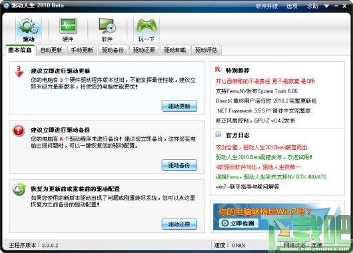Click the 速度 0 kB/s status text
The width and height of the screenshot is (353, 253).
click(230, 245)
